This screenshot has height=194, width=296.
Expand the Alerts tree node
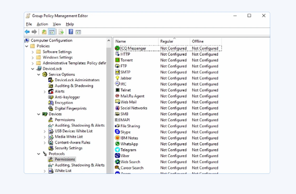click(x=45, y=92)
